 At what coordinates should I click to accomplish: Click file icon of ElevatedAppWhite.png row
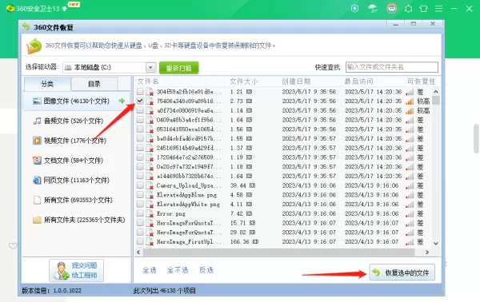coord(150,205)
